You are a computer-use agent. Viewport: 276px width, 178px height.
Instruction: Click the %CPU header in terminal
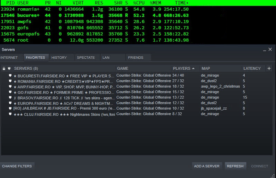tap(139, 3)
